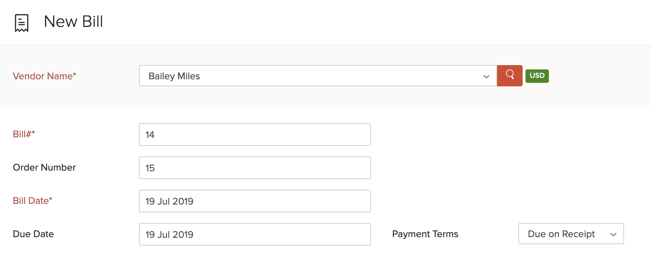Open the Due Date field
The width and height of the screenshot is (651, 269).
click(x=255, y=234)
